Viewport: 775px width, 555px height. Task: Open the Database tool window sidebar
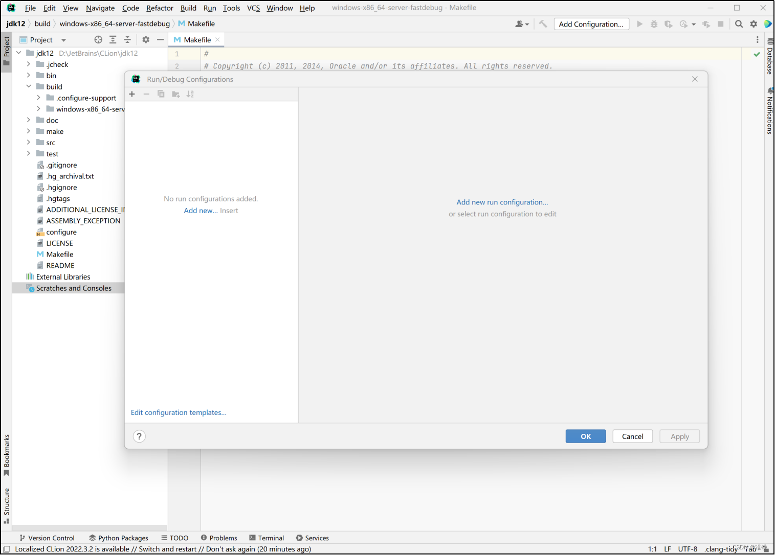click(769, 56)
